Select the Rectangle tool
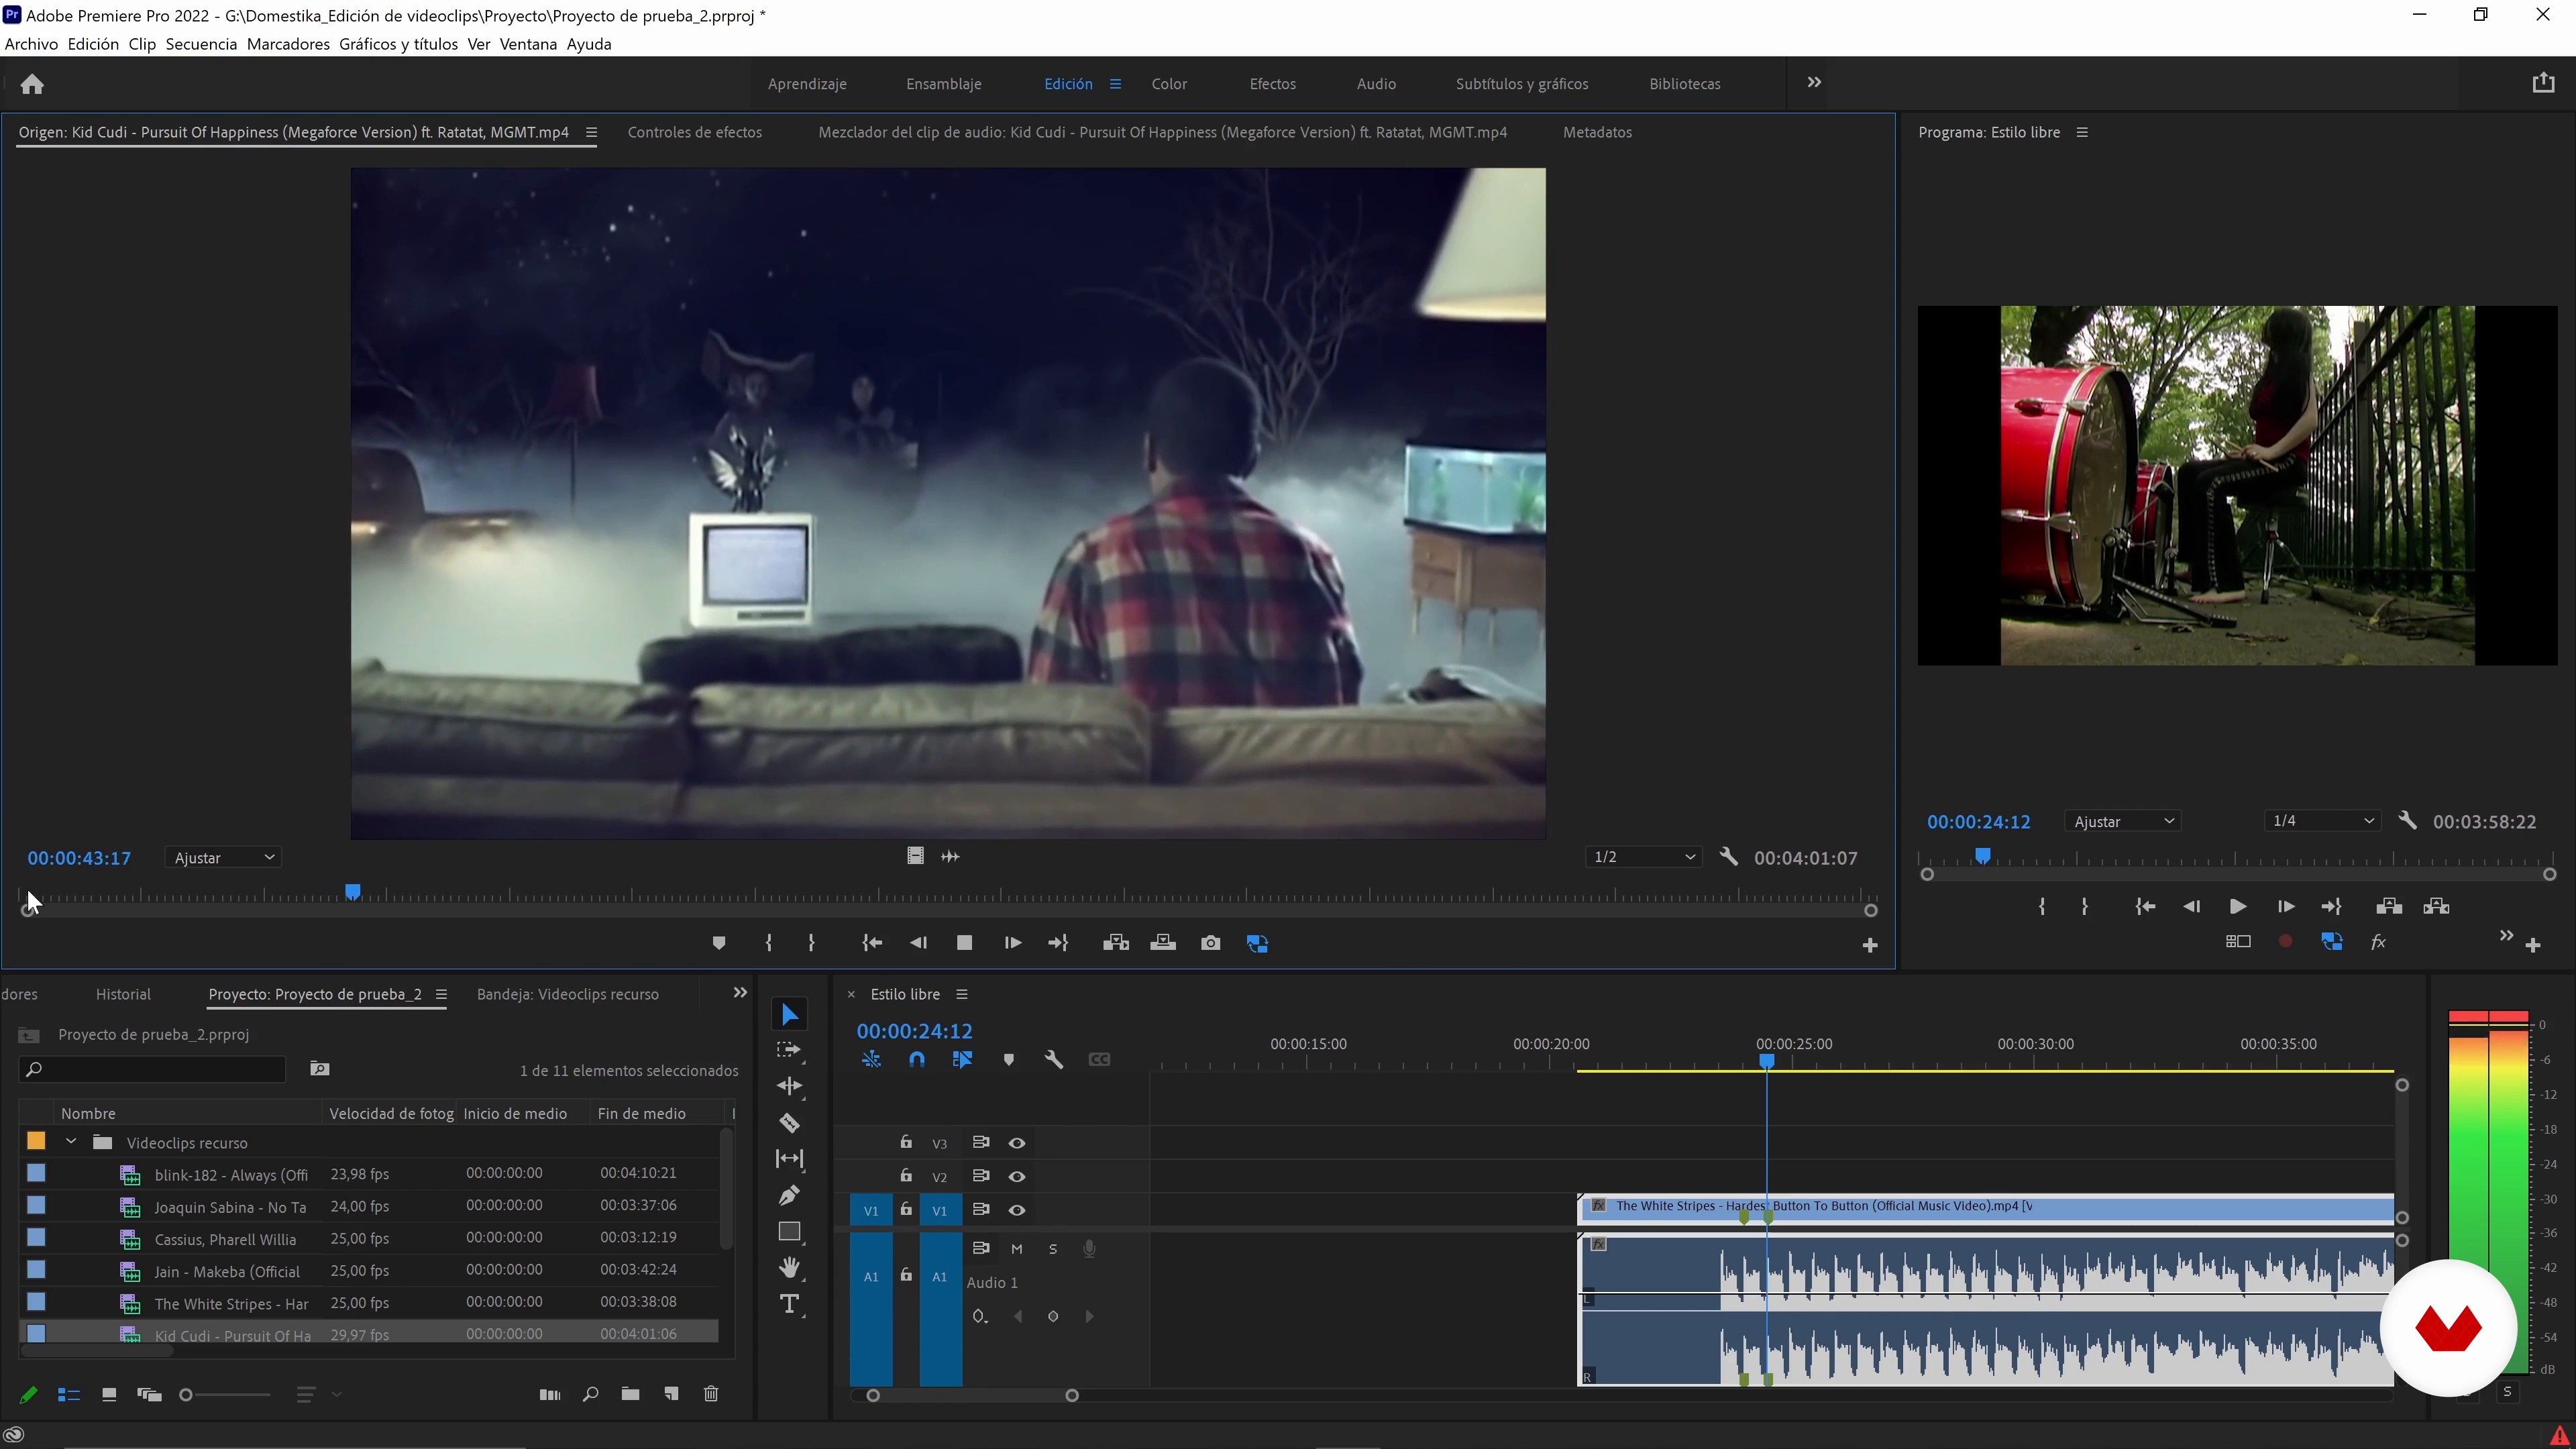2576x1449 pixels. [789, 1232]
